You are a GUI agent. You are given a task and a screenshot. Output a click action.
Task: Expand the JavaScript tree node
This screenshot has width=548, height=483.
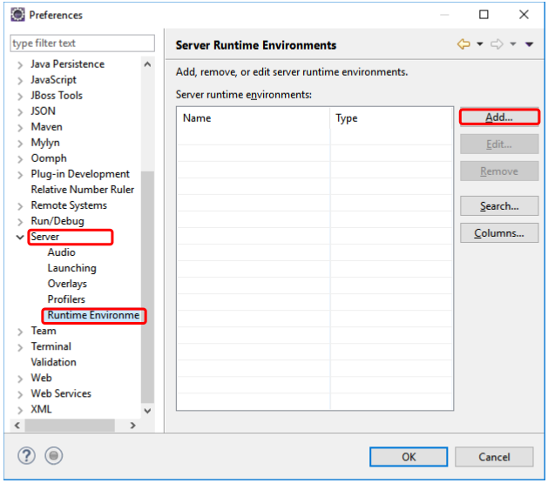(20, 81)
